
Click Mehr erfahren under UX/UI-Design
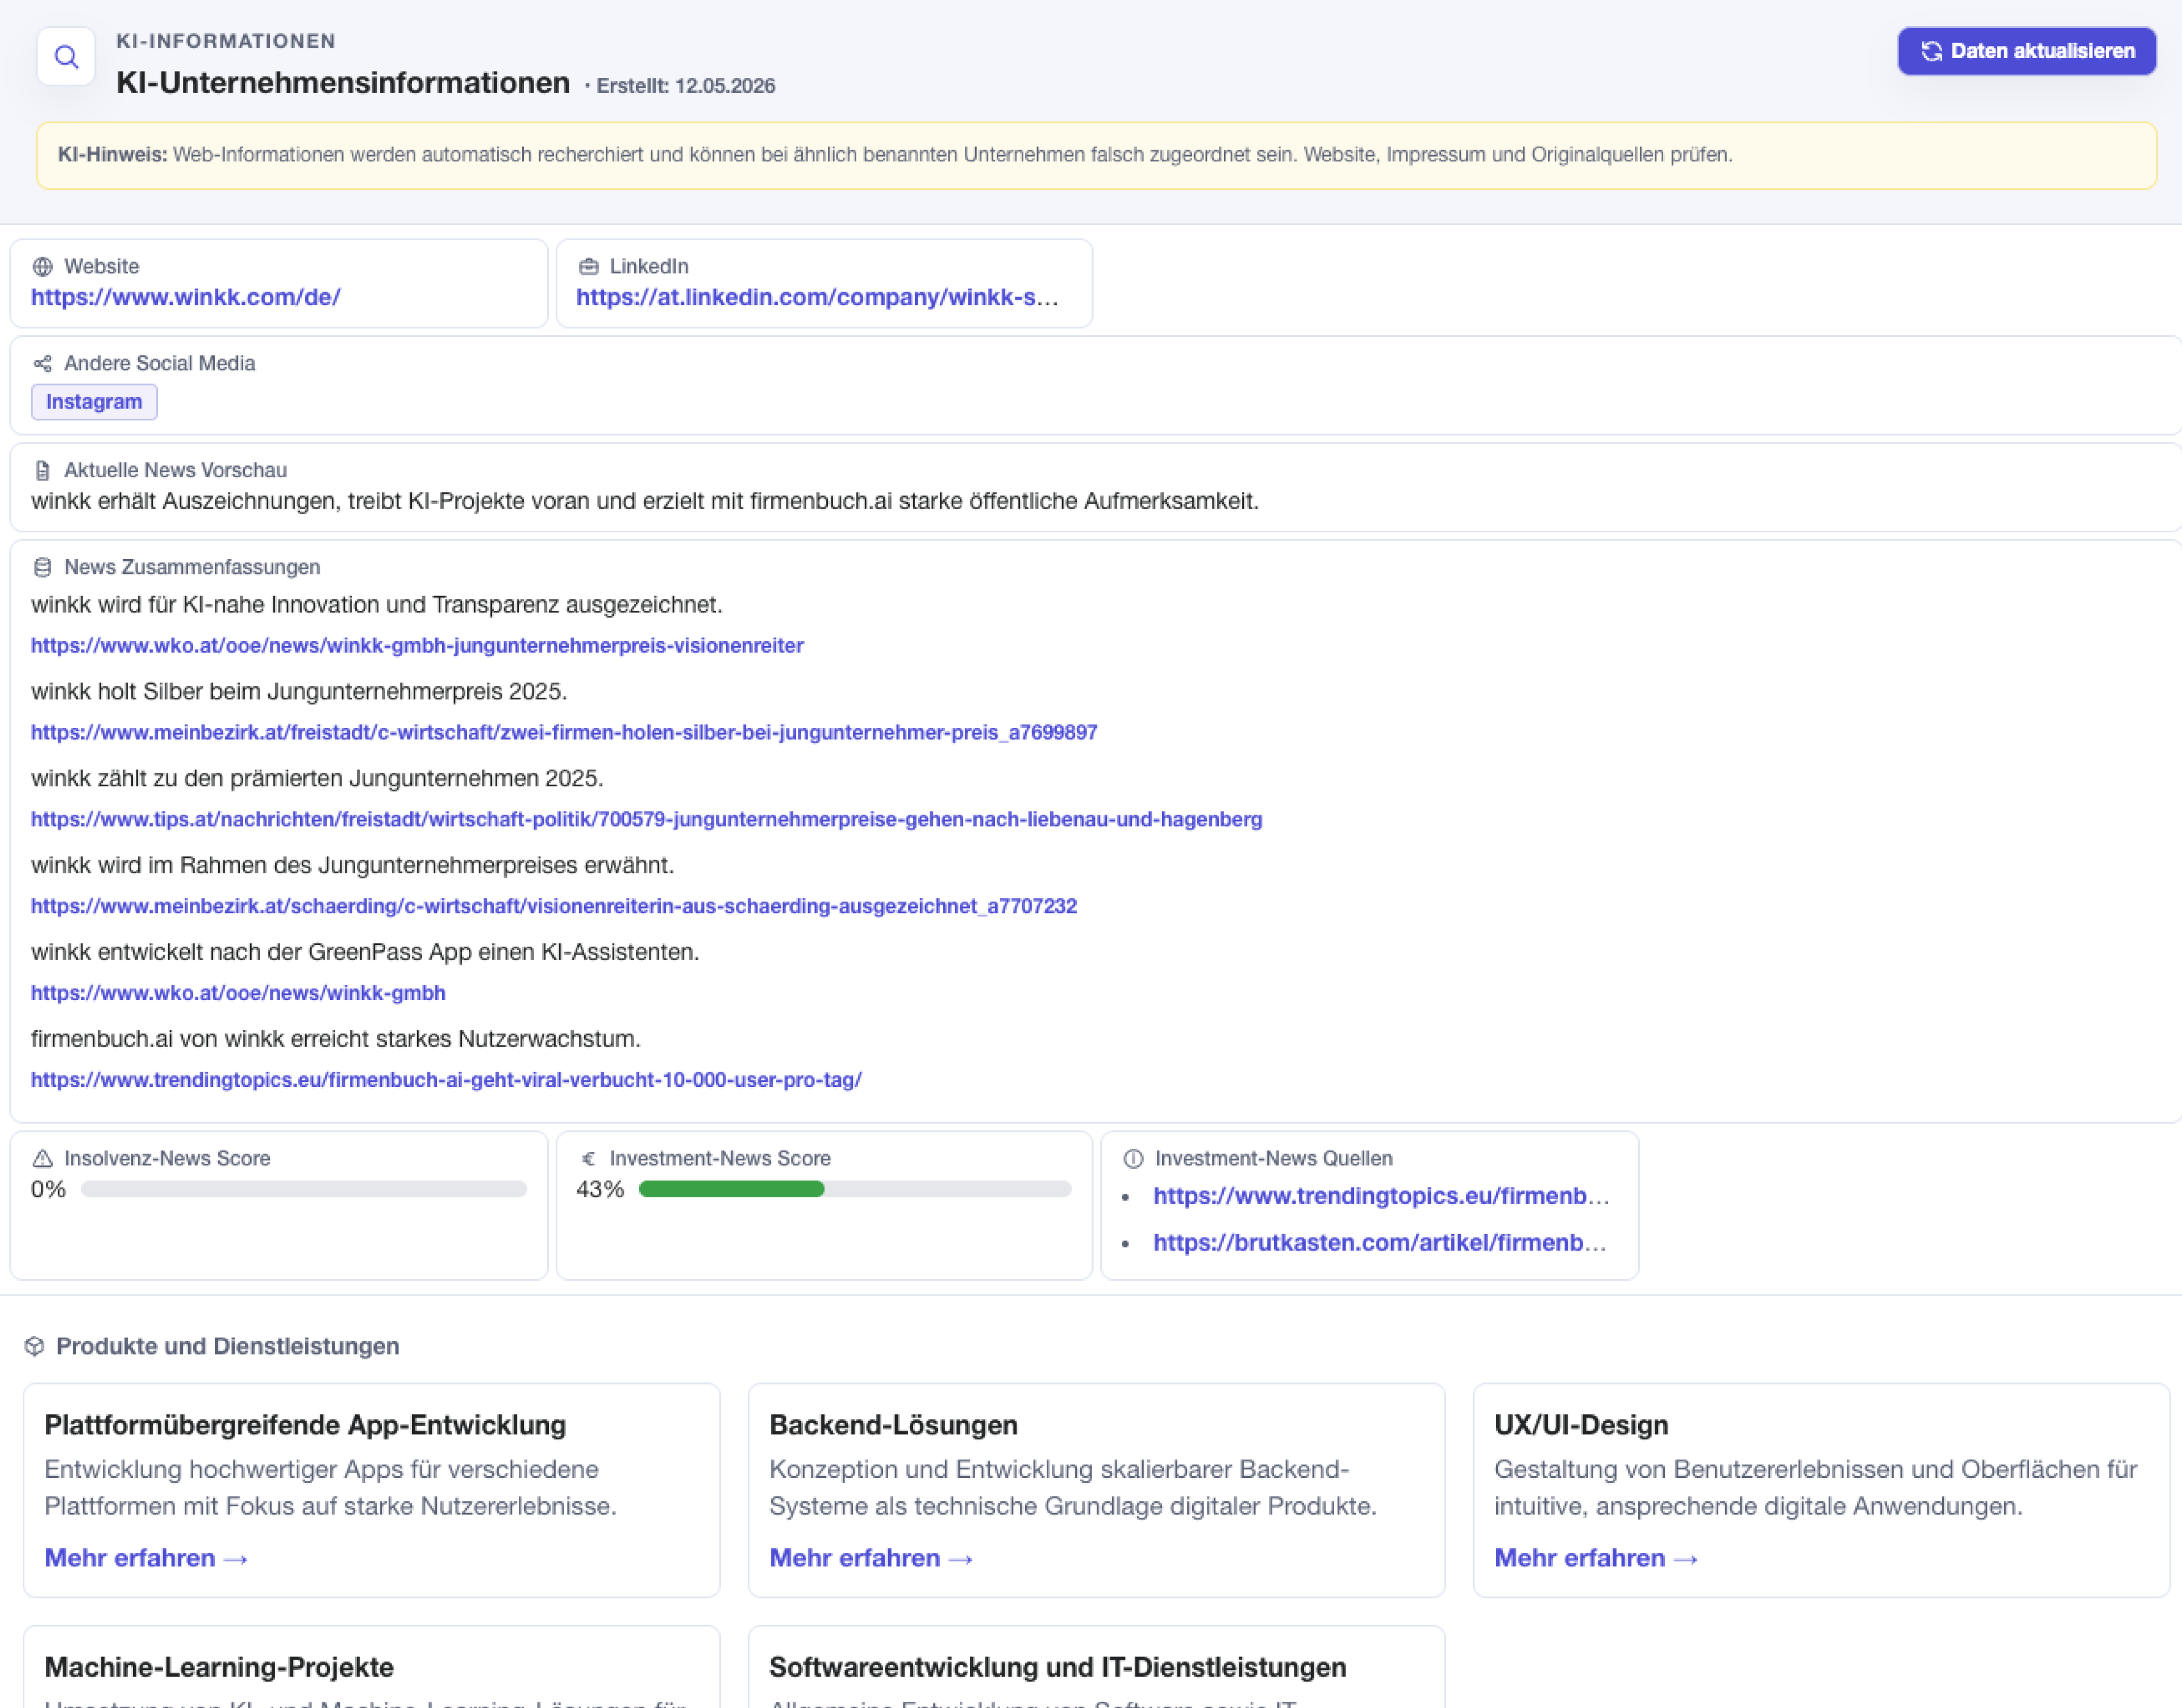click(1596, 1559)
